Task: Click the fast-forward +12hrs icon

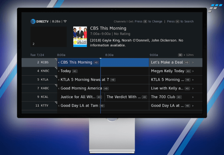Action: (180, 55)
